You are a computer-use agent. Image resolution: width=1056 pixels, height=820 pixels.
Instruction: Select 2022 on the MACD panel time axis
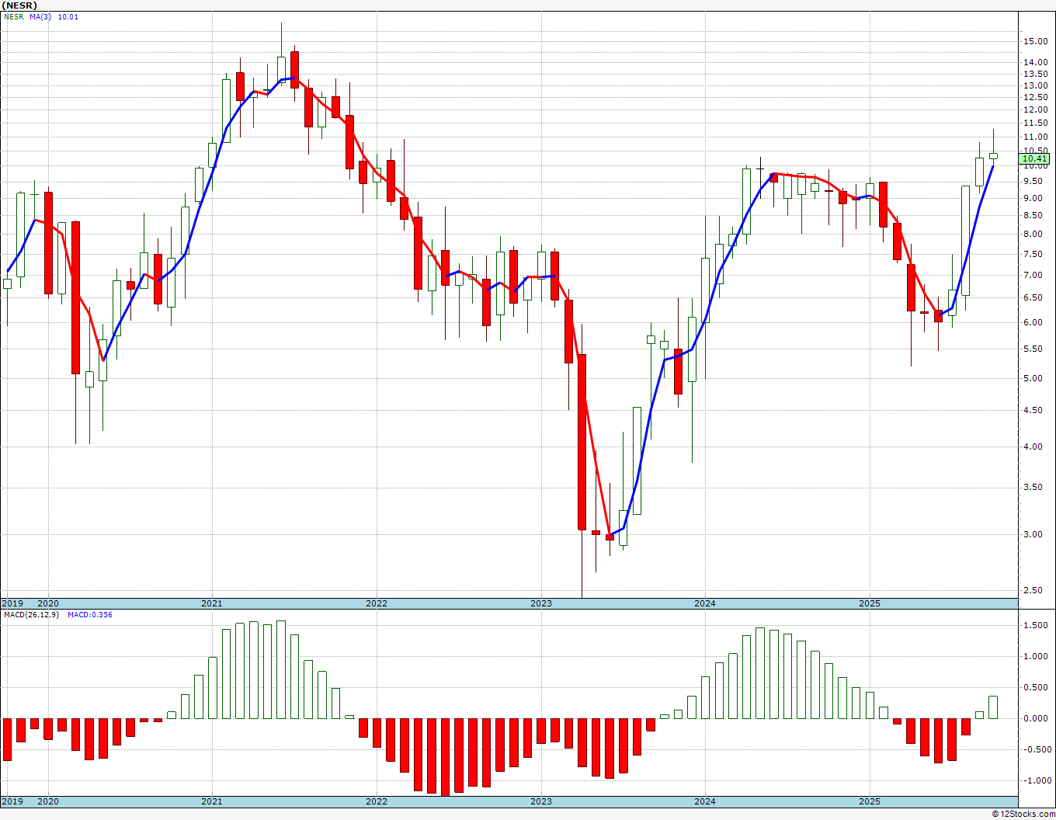click(x=377, y=802)
